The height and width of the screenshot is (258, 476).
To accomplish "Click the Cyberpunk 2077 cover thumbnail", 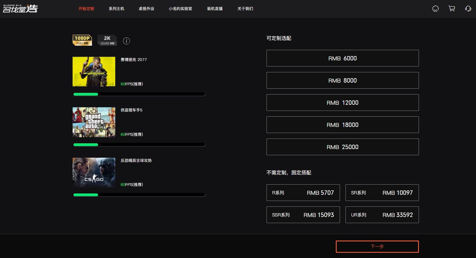I will pos(94,71).
